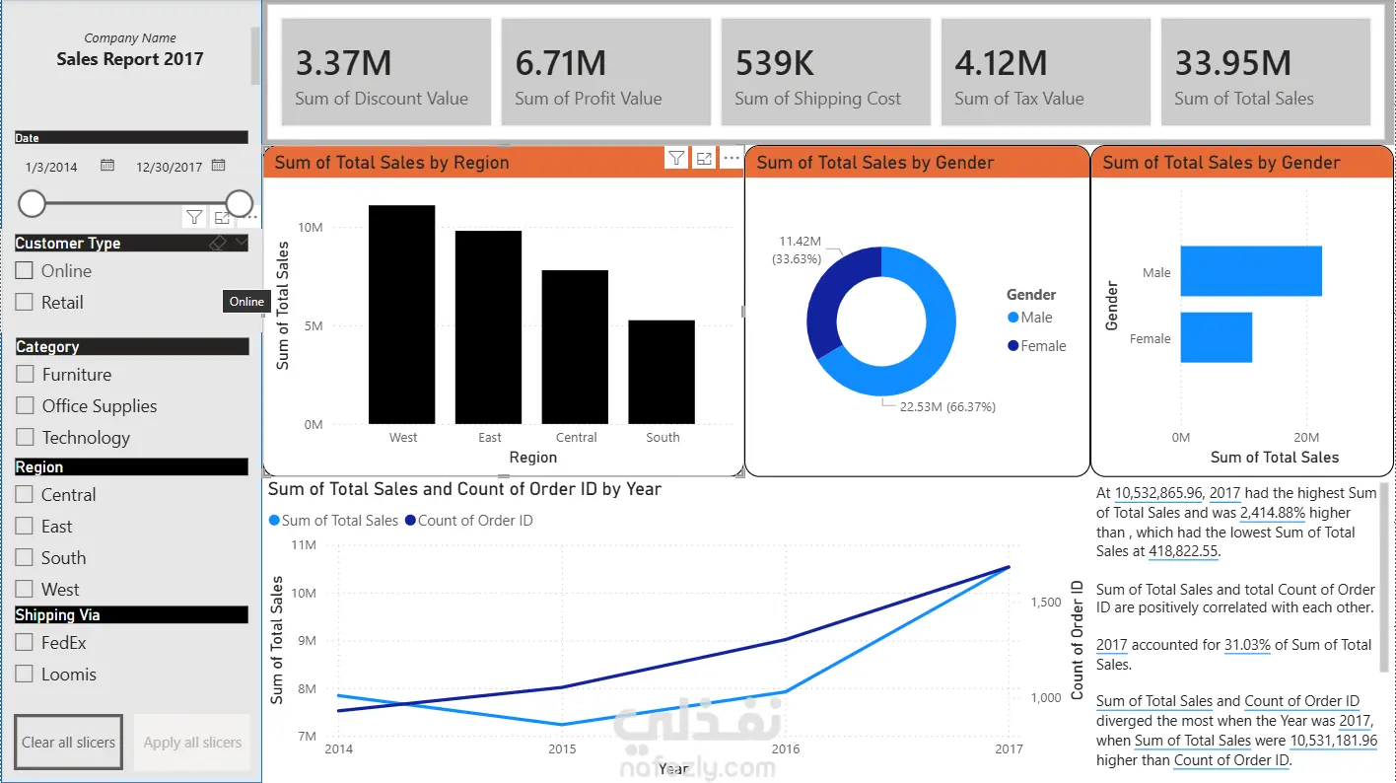The height and width of the screenshot is (783, 1396).
Task: Click Sum of Total Sales legend in line chart
Action: (333, 520)
